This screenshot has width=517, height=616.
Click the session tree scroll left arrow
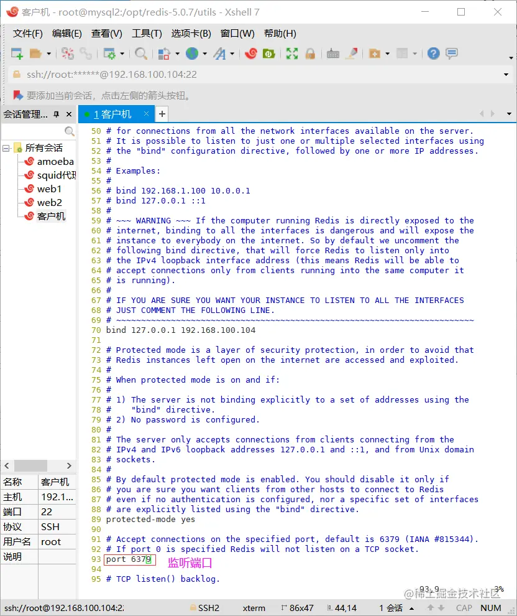(x=7, y=465)
